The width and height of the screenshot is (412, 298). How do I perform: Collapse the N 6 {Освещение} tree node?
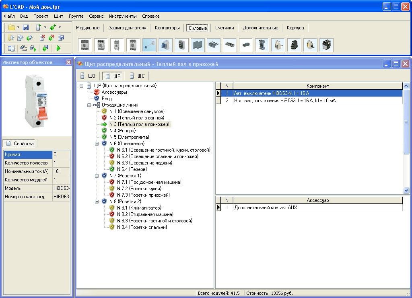97,144
